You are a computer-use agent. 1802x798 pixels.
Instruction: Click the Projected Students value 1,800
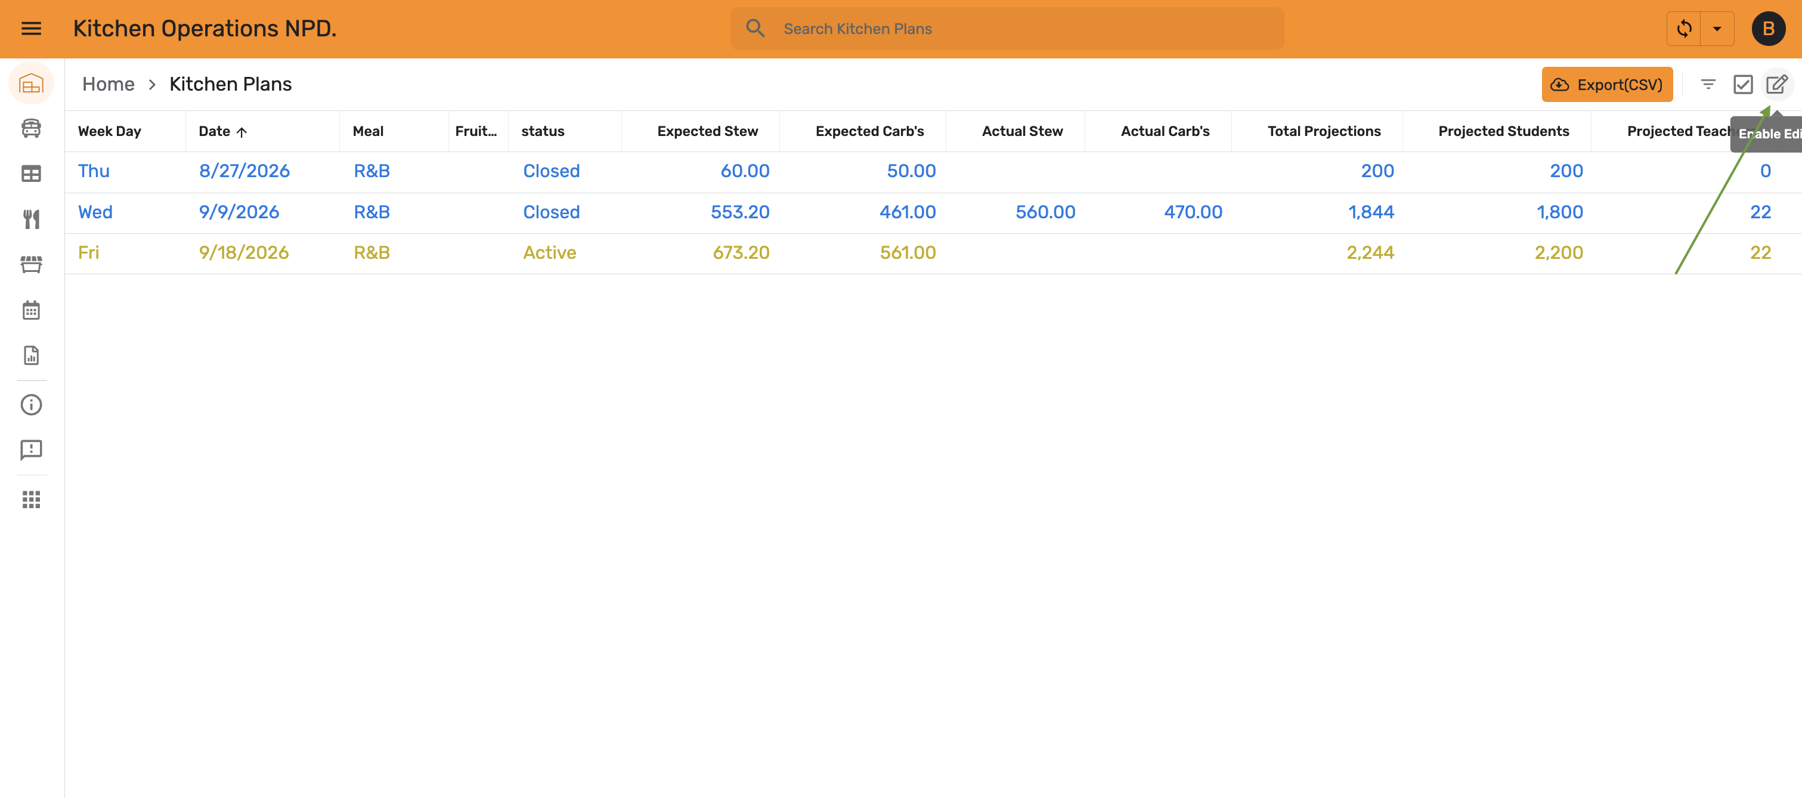1559,212
